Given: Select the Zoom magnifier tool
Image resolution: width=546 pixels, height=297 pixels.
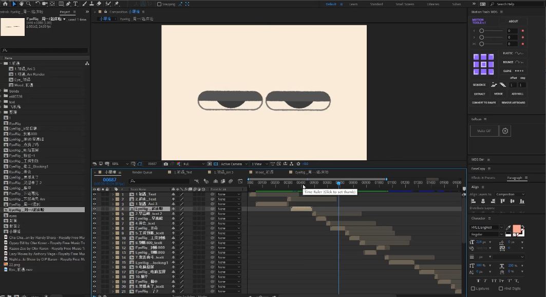Looking at the screenshot, I should 29,4.
